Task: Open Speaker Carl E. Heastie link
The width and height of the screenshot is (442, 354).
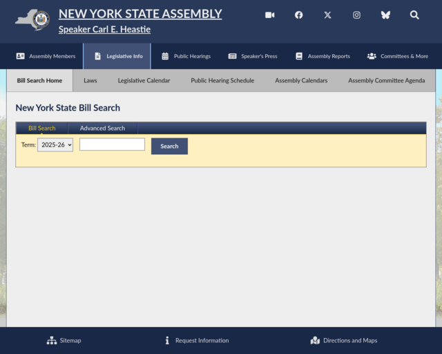Action: coord(104,29)
